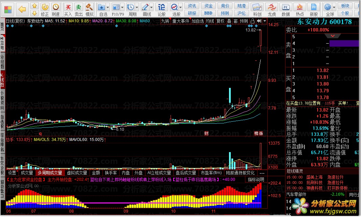
Task: Click 加自选 to add to watchlist
Action: click(x=198, y=21)
